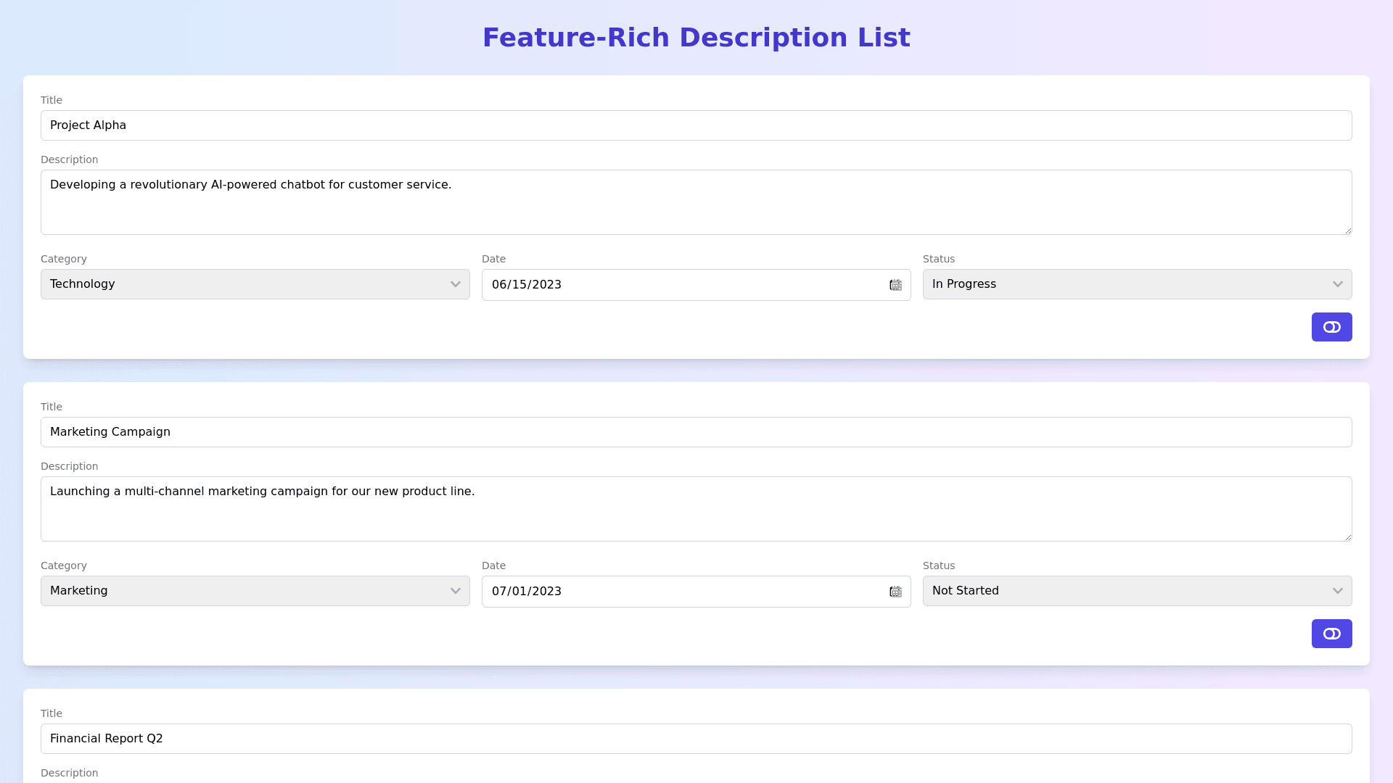Screen dimensions: 1393x783
Task: Open calendar picker for Project Alpha date
Action: (895, 285)
